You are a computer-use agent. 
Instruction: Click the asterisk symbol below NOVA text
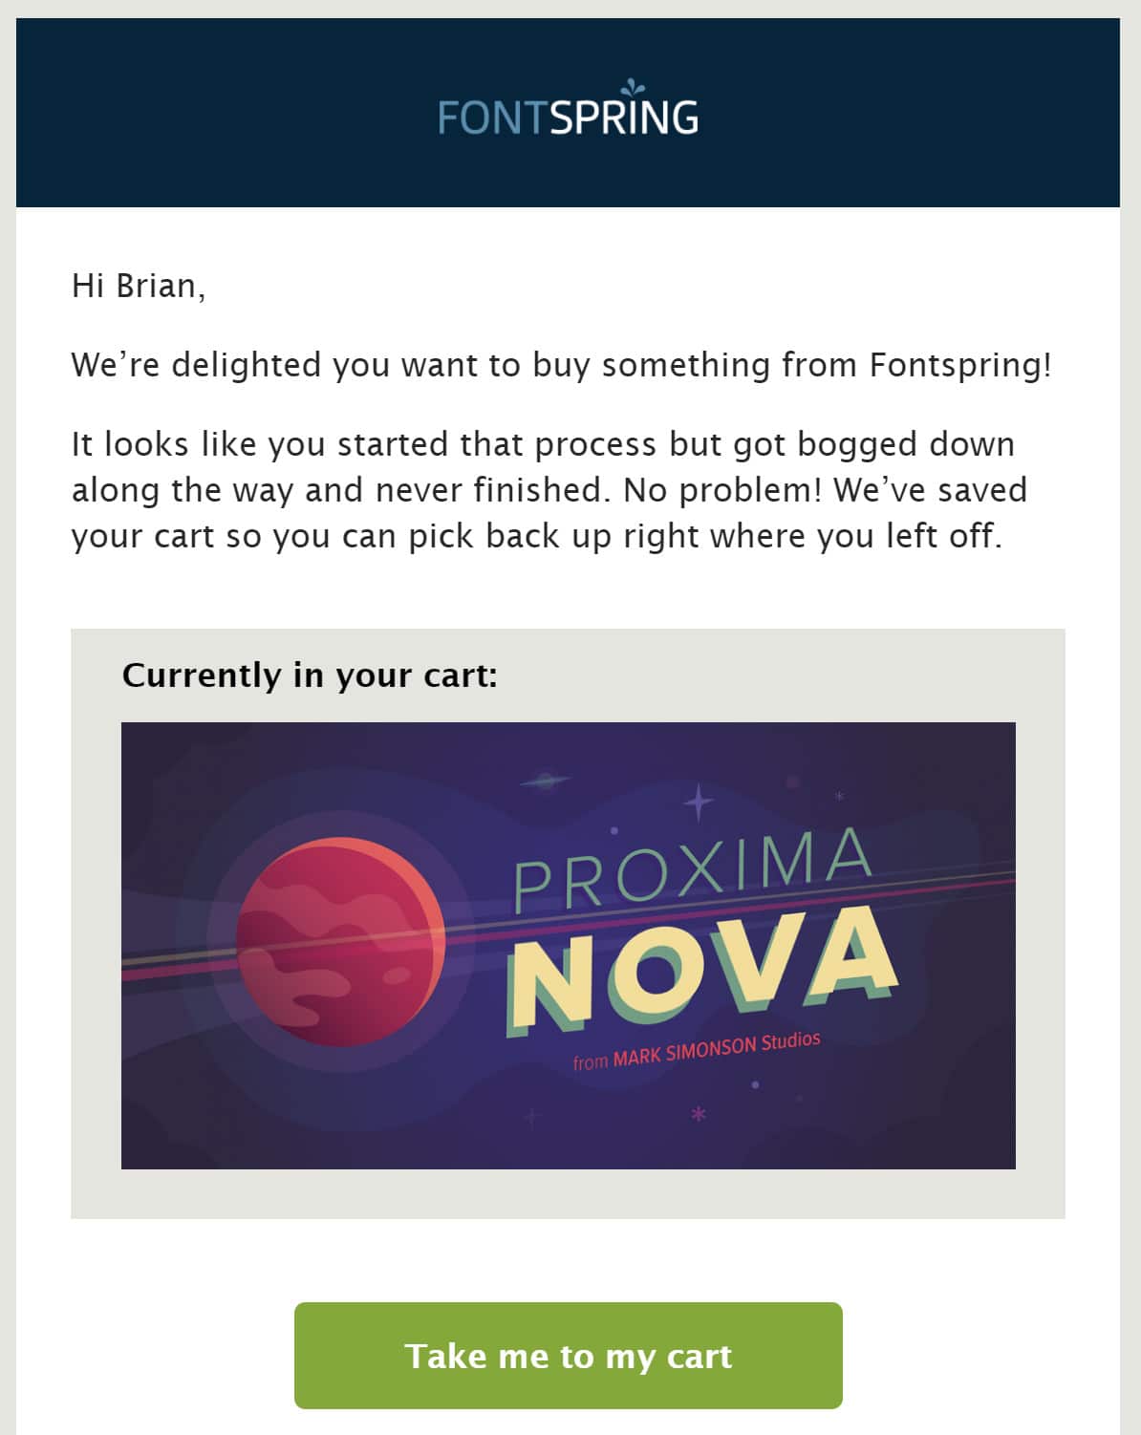click(x=699, y=1112)
